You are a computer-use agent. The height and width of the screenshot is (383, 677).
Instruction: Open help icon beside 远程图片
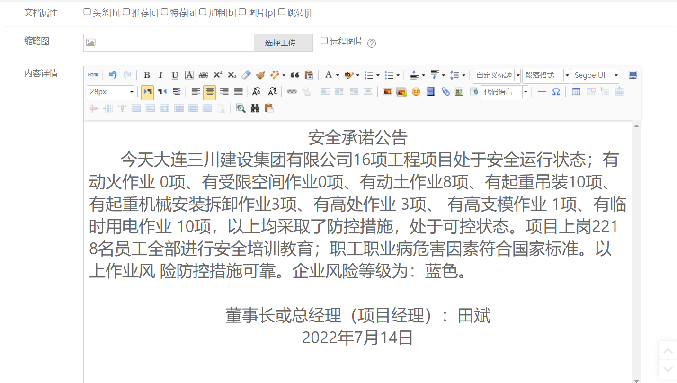click(x=372, y=43)
